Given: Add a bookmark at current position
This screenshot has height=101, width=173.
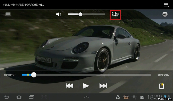Looking at the screenshot, I should (162, 86).
